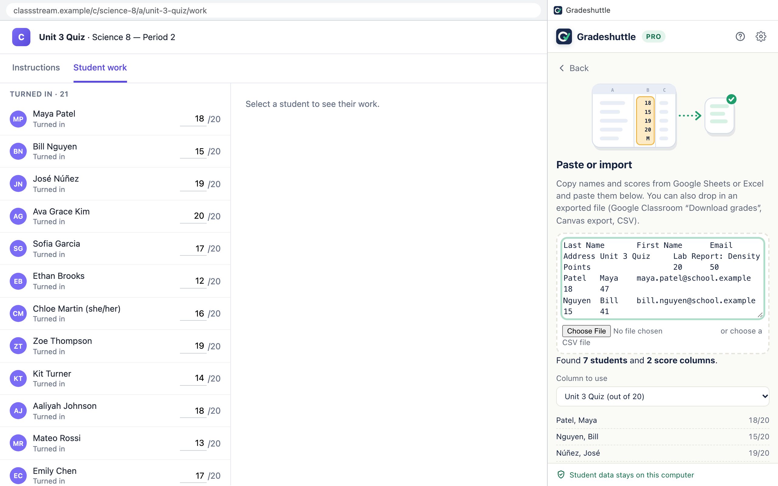Viewport: 778px width, 486px height.
Task: Select student José Núñez by name
Action: [x=56, y=179]
